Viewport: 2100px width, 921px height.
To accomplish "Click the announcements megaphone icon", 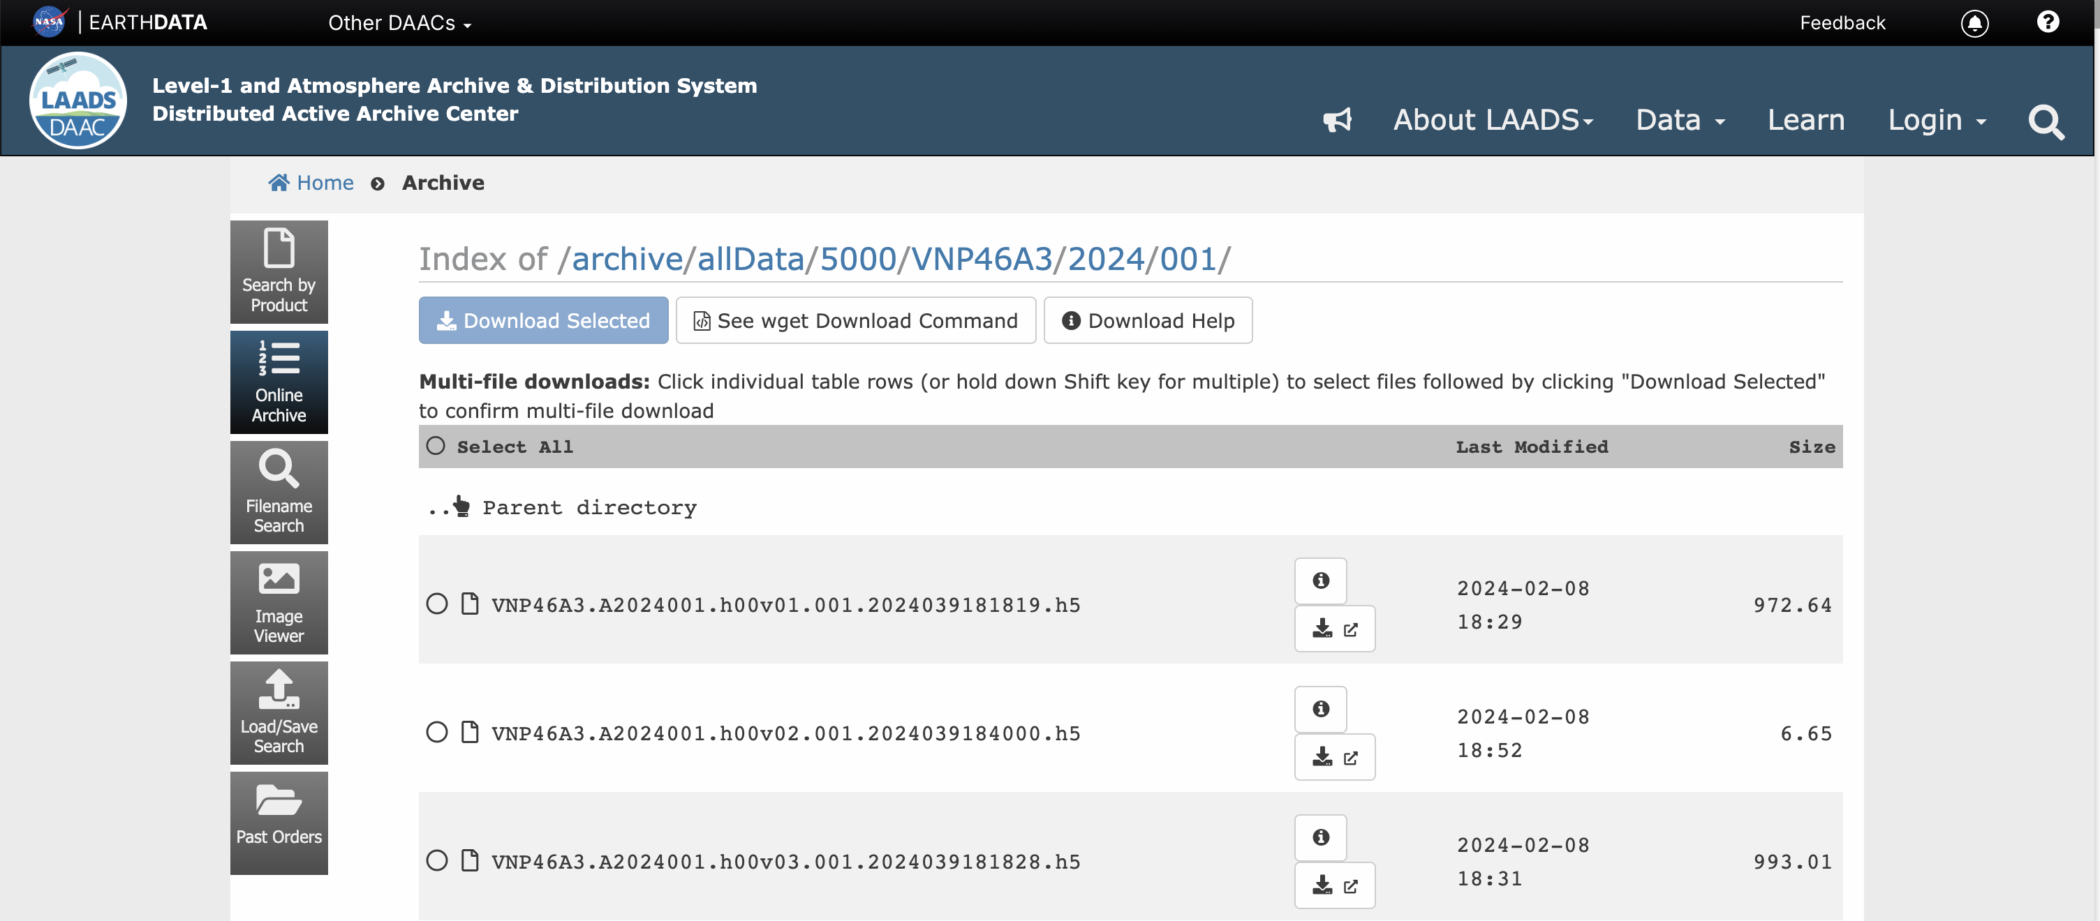I will pyautogui.click(x=1337, y=121).
